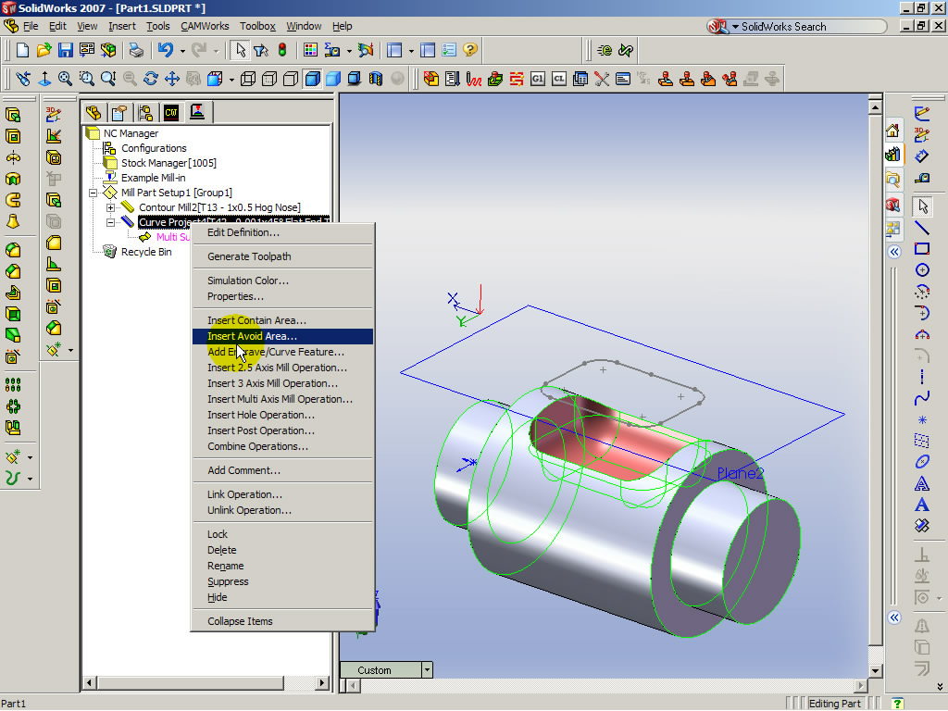The width and height of the screenshot is (948, 711).
Task: Click the Zoom to Area icon
Action: click(86, 79)
